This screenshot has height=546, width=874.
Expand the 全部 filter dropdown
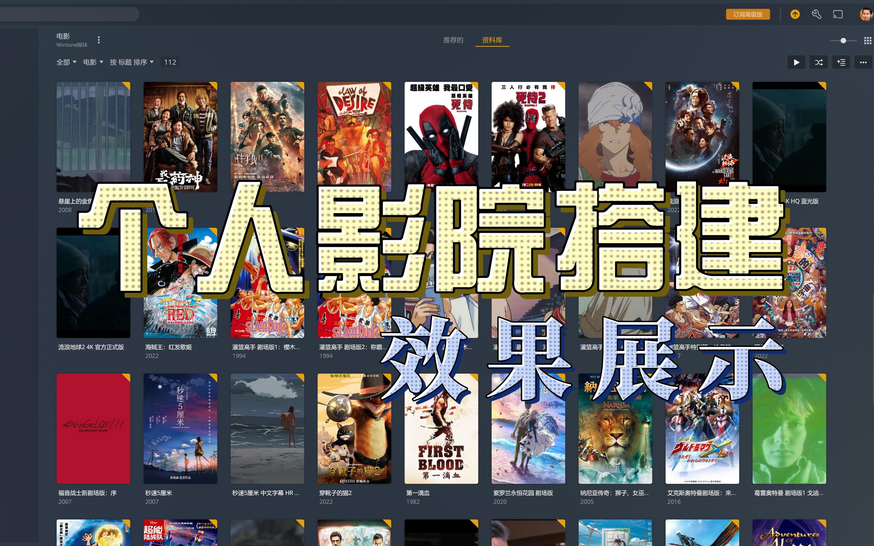coord(67,62)
